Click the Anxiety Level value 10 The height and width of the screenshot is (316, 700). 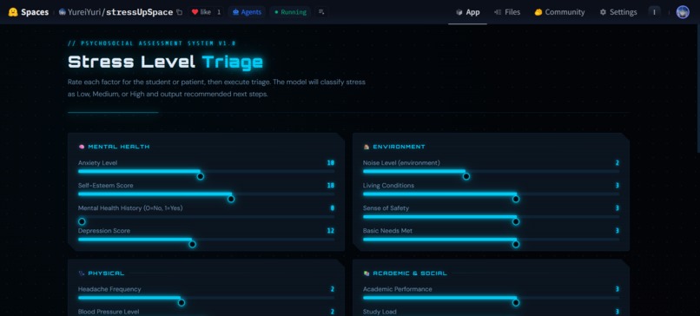tap(330, 163)
